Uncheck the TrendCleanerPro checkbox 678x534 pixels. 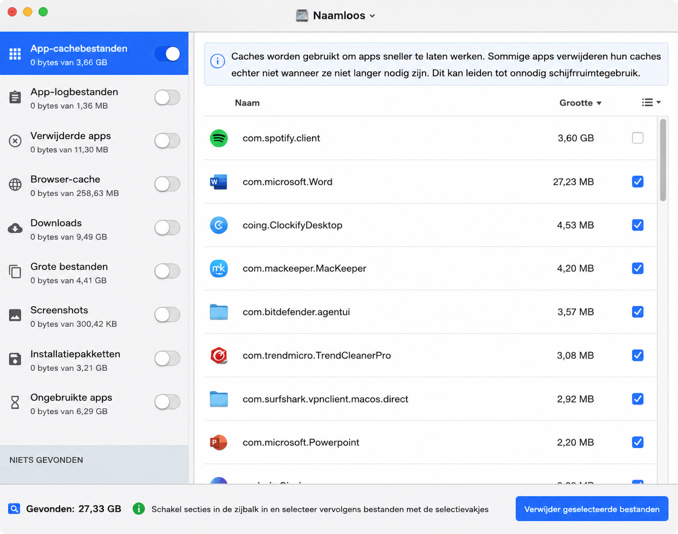tap(638, 356)
